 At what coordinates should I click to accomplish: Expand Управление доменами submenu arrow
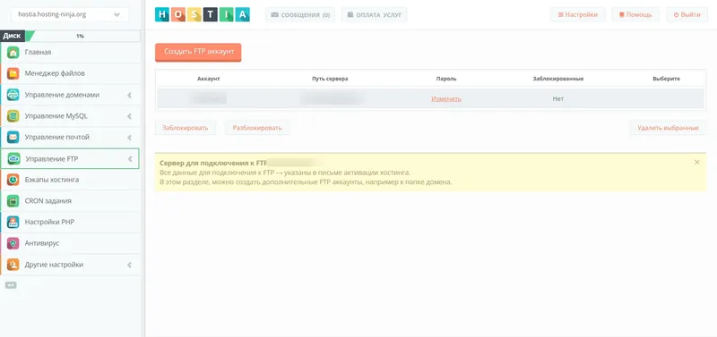(129, 96)
